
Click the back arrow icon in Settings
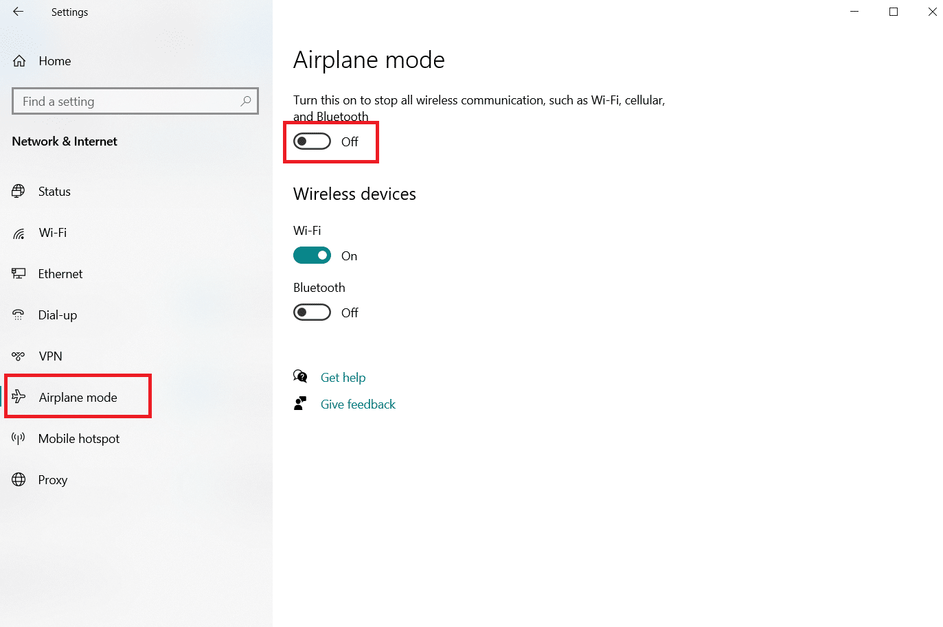[18, 12]
